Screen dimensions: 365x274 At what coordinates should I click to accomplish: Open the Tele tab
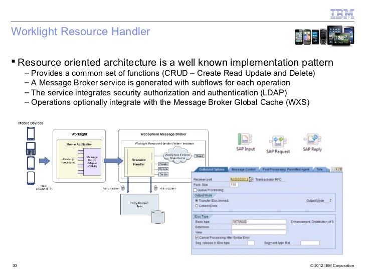tap(319, 170)
